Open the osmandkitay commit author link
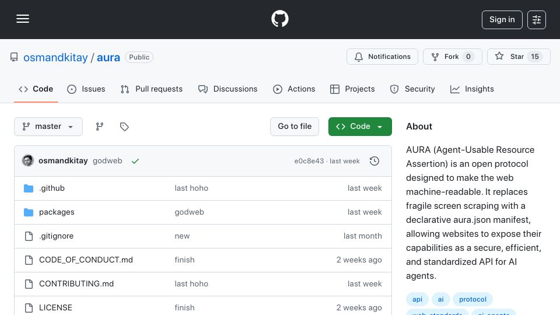 click(x=63, y=161)
